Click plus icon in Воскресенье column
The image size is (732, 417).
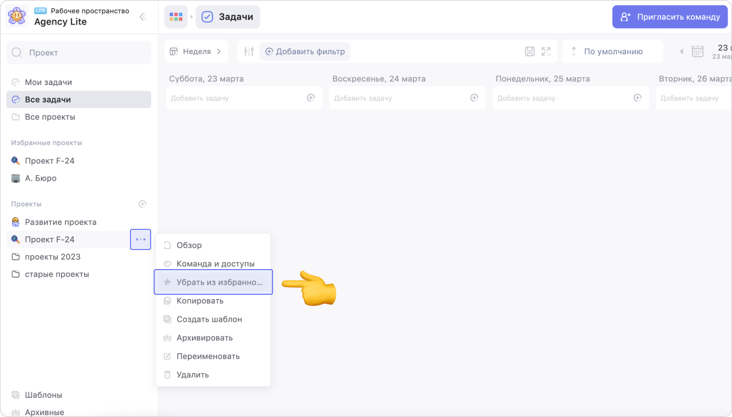coord(474,98)
